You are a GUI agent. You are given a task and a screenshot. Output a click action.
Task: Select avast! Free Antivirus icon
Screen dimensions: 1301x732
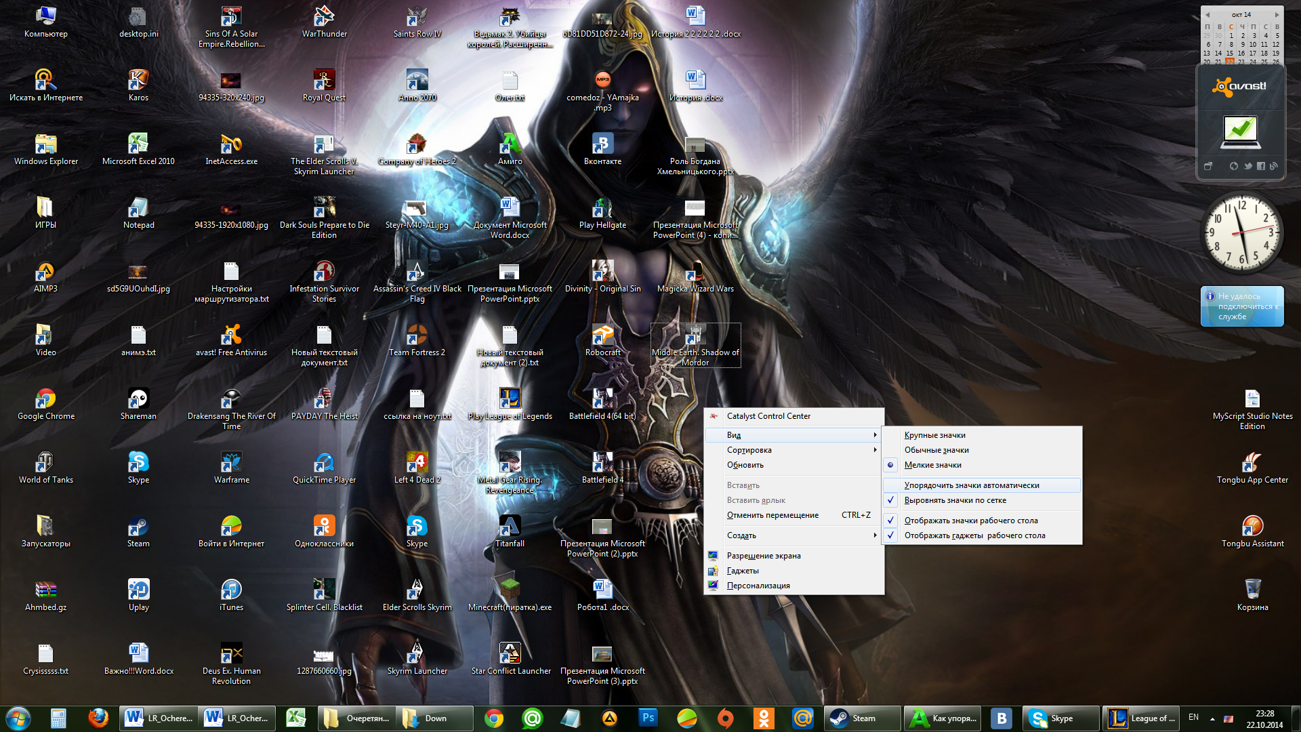[x=231, y=340]
